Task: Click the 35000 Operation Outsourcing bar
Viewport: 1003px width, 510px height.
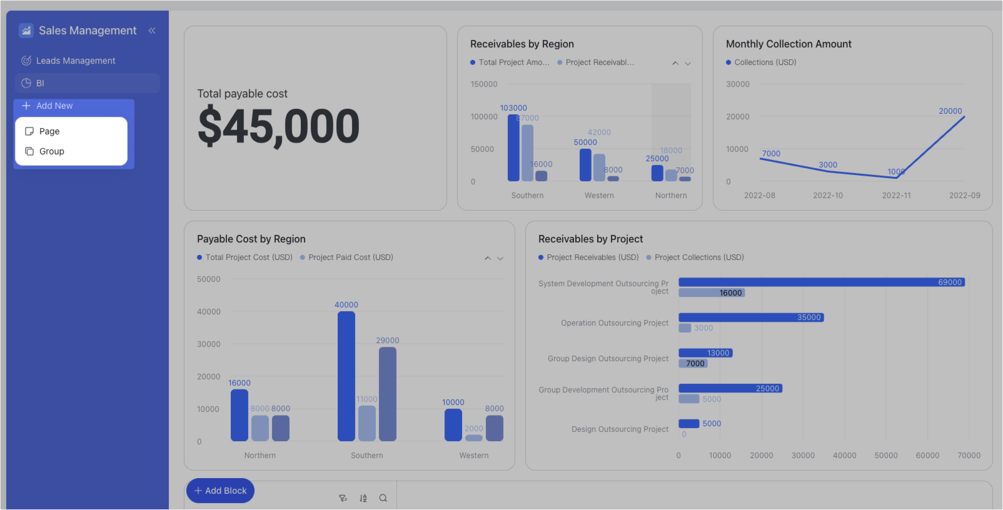Action: point(751,317)
